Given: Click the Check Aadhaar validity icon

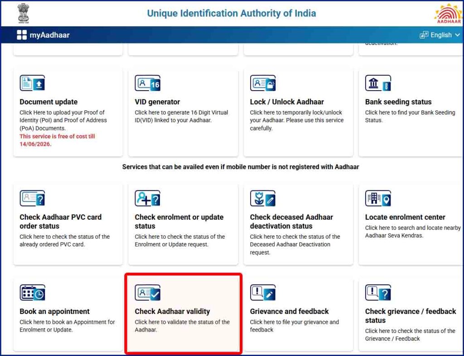Looking at the screenshot, I should tap(147, 292).
